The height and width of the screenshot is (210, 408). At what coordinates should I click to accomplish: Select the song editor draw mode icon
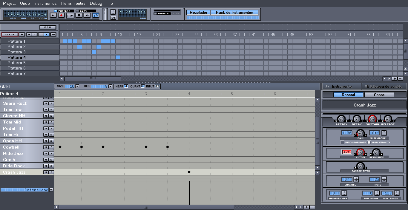[46, 34]
